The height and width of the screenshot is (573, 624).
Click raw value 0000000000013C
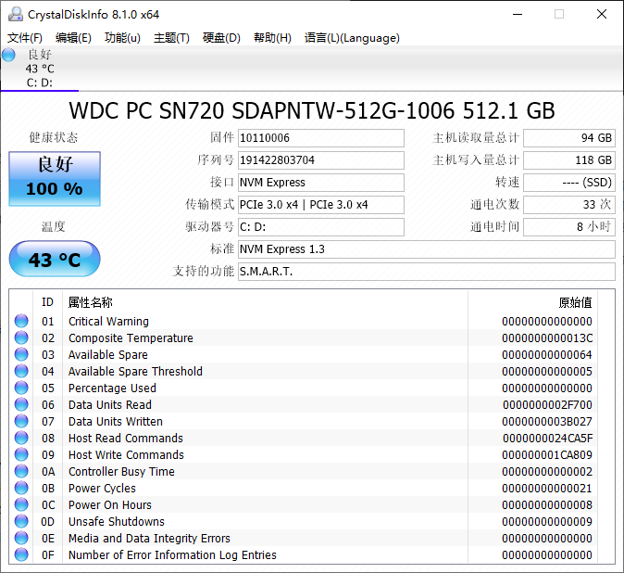tap(547, 337)
